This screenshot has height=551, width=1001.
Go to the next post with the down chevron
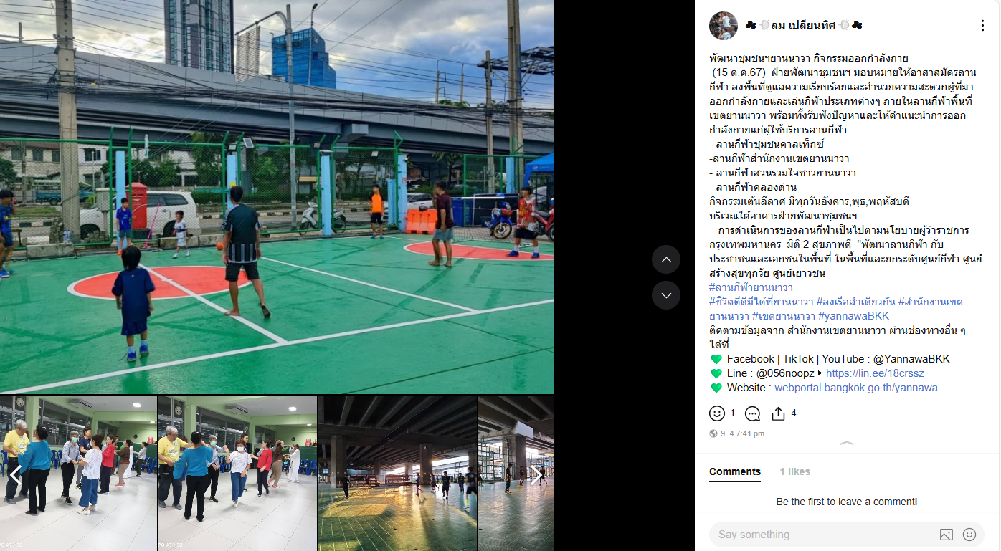[666, 295]
